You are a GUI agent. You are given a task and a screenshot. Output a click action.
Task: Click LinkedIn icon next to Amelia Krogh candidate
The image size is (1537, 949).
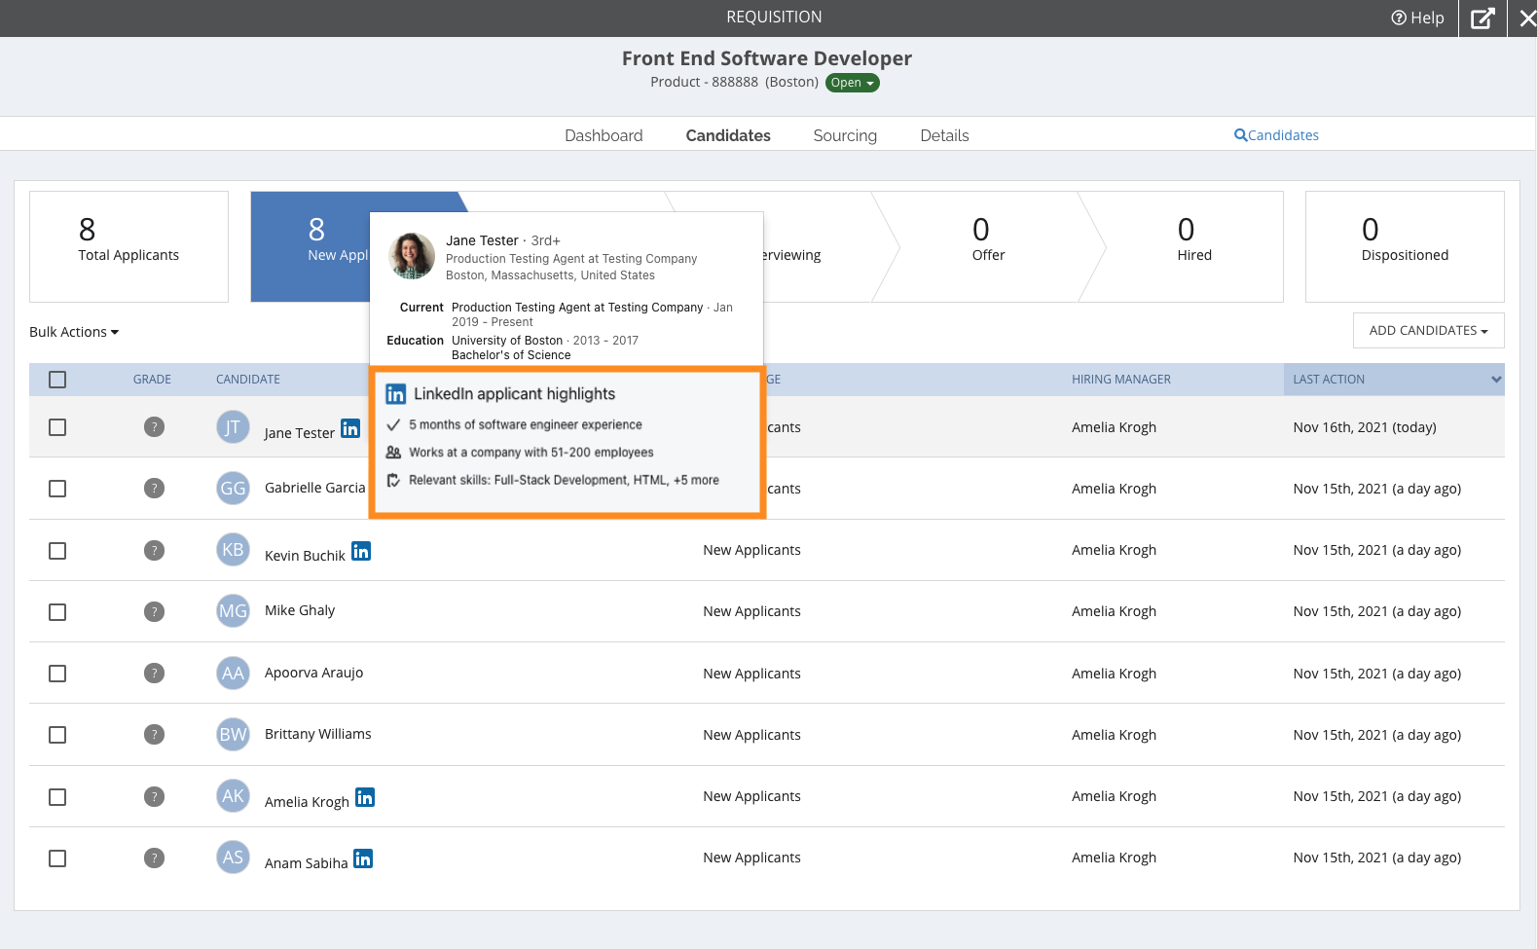365,797
